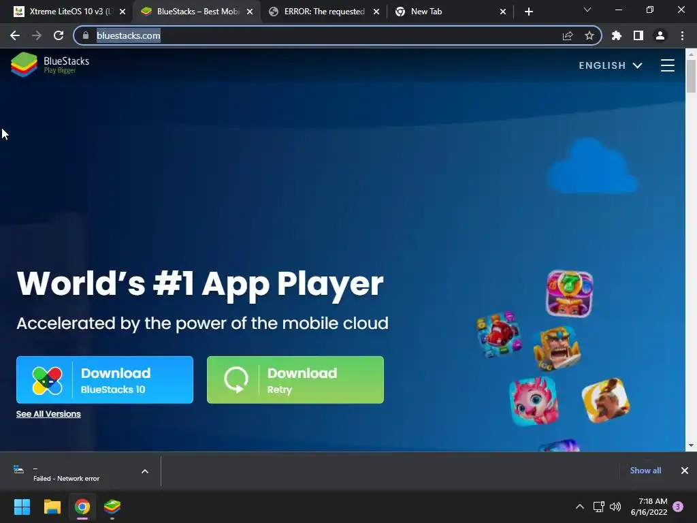This screenshot has height=523, width=697.
Task: Open the volume tray icon
Action: coord(615,507)
